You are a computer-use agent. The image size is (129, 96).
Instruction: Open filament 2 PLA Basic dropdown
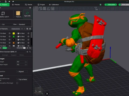coord(21,33)
